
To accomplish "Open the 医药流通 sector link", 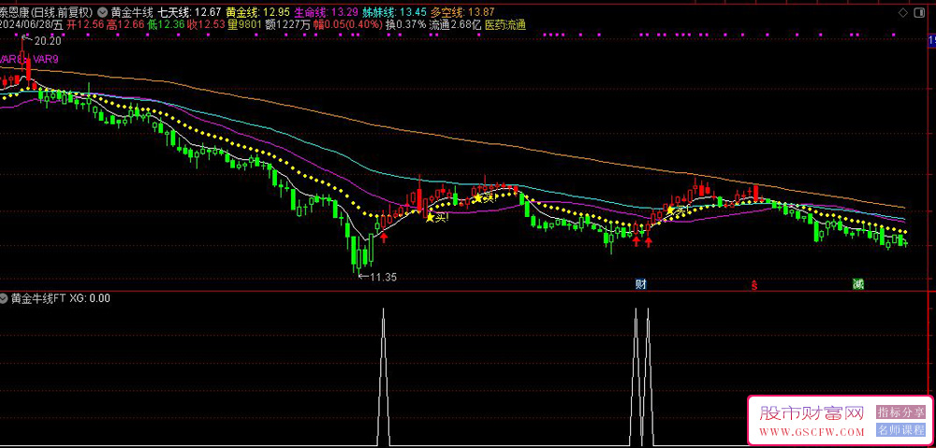I will (505, 24).
